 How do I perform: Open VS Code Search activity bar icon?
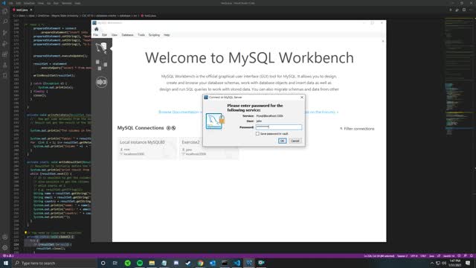click(x=5, y=22)
